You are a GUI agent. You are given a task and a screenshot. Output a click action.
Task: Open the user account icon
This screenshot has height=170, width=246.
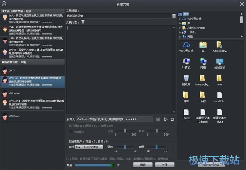[x=4, y=4]
